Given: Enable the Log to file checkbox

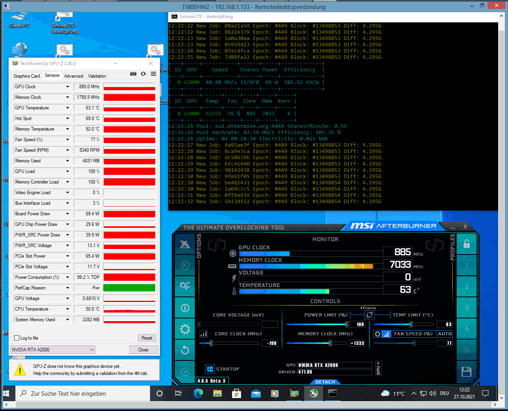Looking at the screenshot, I should pos(17,338).
